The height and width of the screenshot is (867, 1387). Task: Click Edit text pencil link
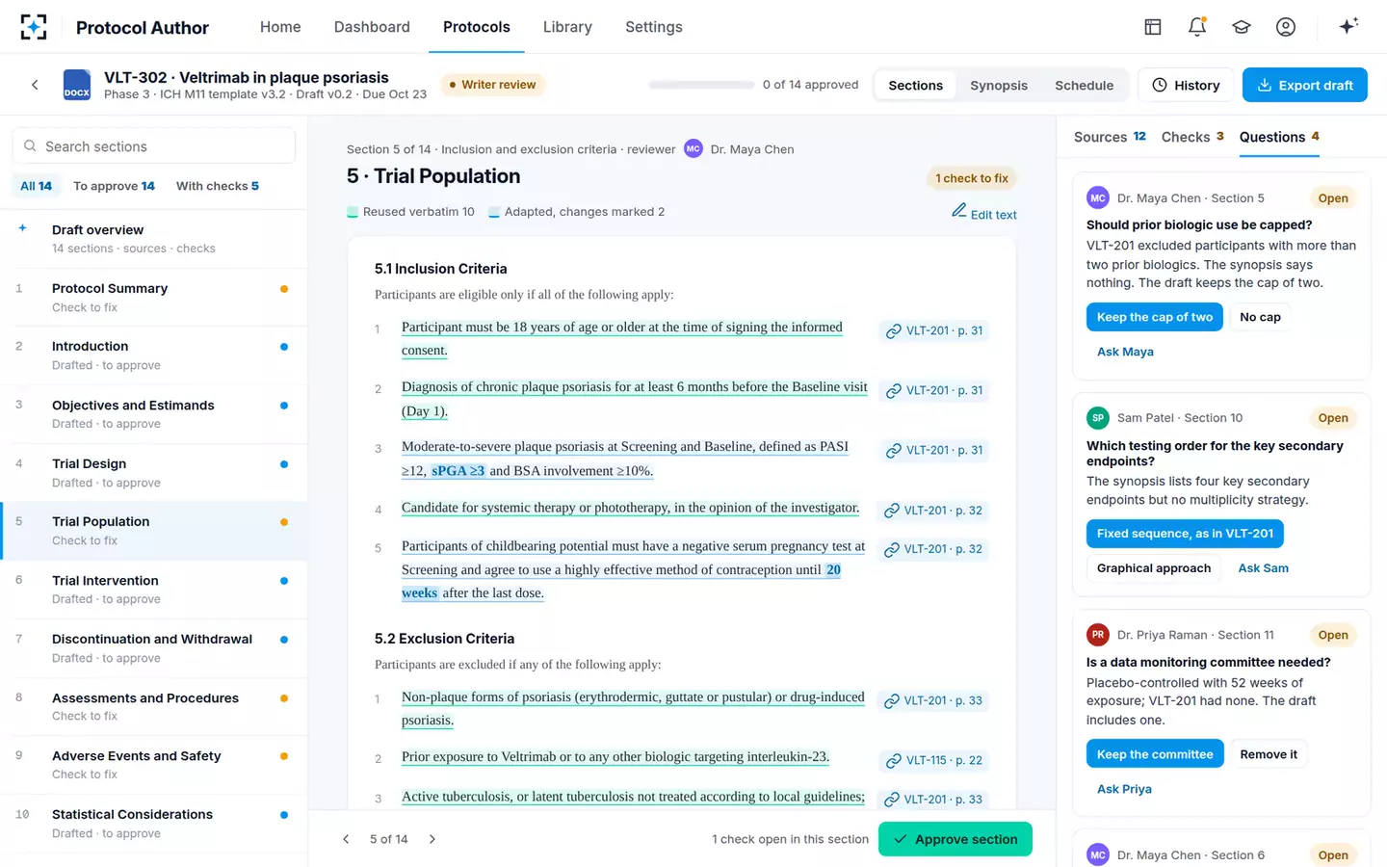click(984, 213)
